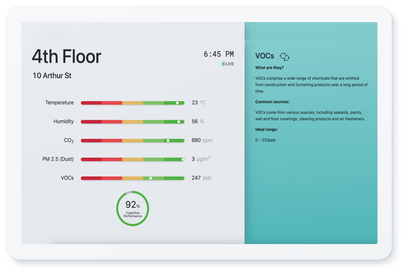Click the 'What are they?' subheading
This screenshot has width=405, height=272.
pyautogui.click(x=270, y=68)
